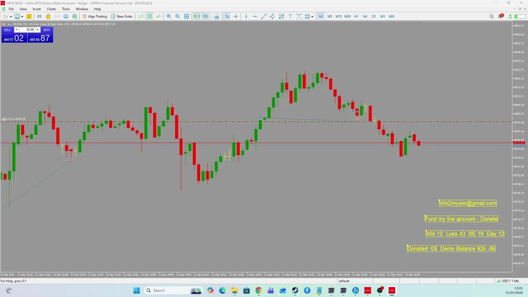Select the Fibonacci retracement tool
This screenshot has width=528, height=297.
[x=281, y=16]
